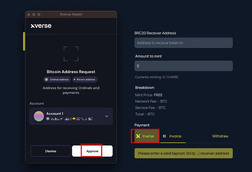Click the 'Breakdown' heading

[145, 88]
